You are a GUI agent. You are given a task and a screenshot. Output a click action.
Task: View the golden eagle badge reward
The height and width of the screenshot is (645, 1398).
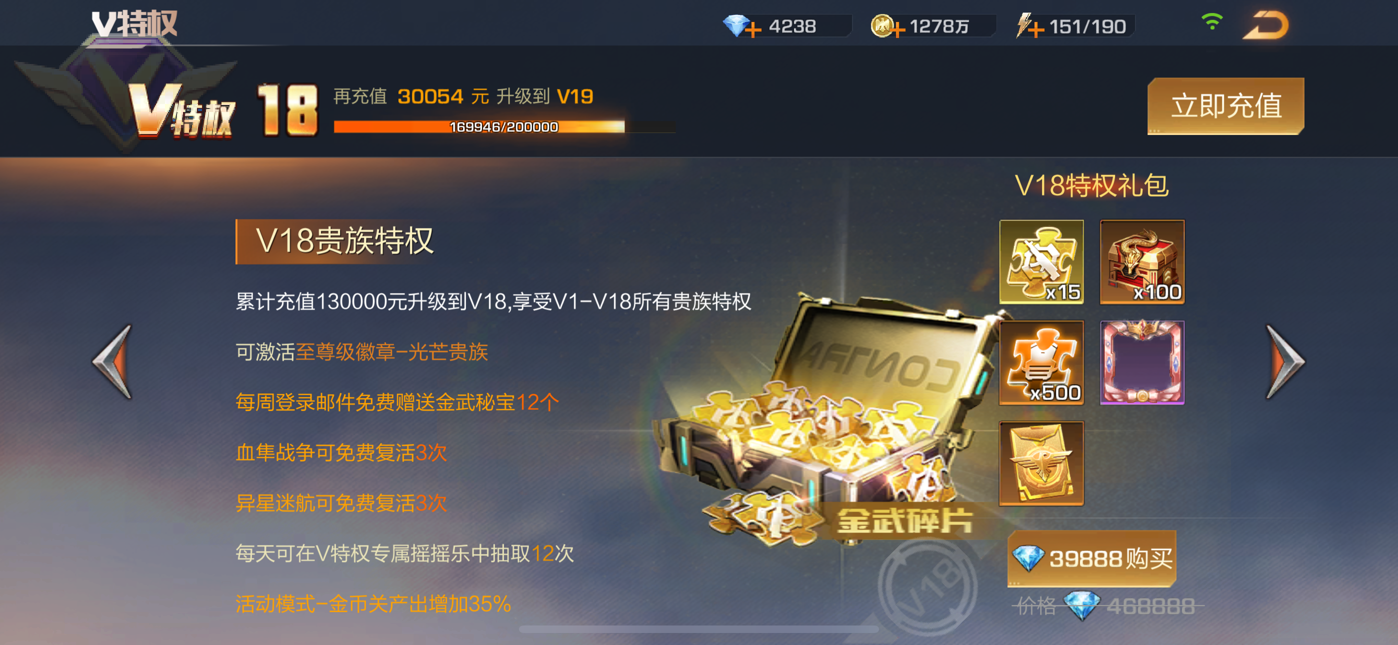coord(1041,463)
